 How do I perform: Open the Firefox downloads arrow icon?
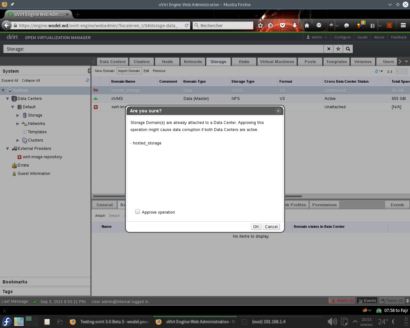(x=295, y=25)
